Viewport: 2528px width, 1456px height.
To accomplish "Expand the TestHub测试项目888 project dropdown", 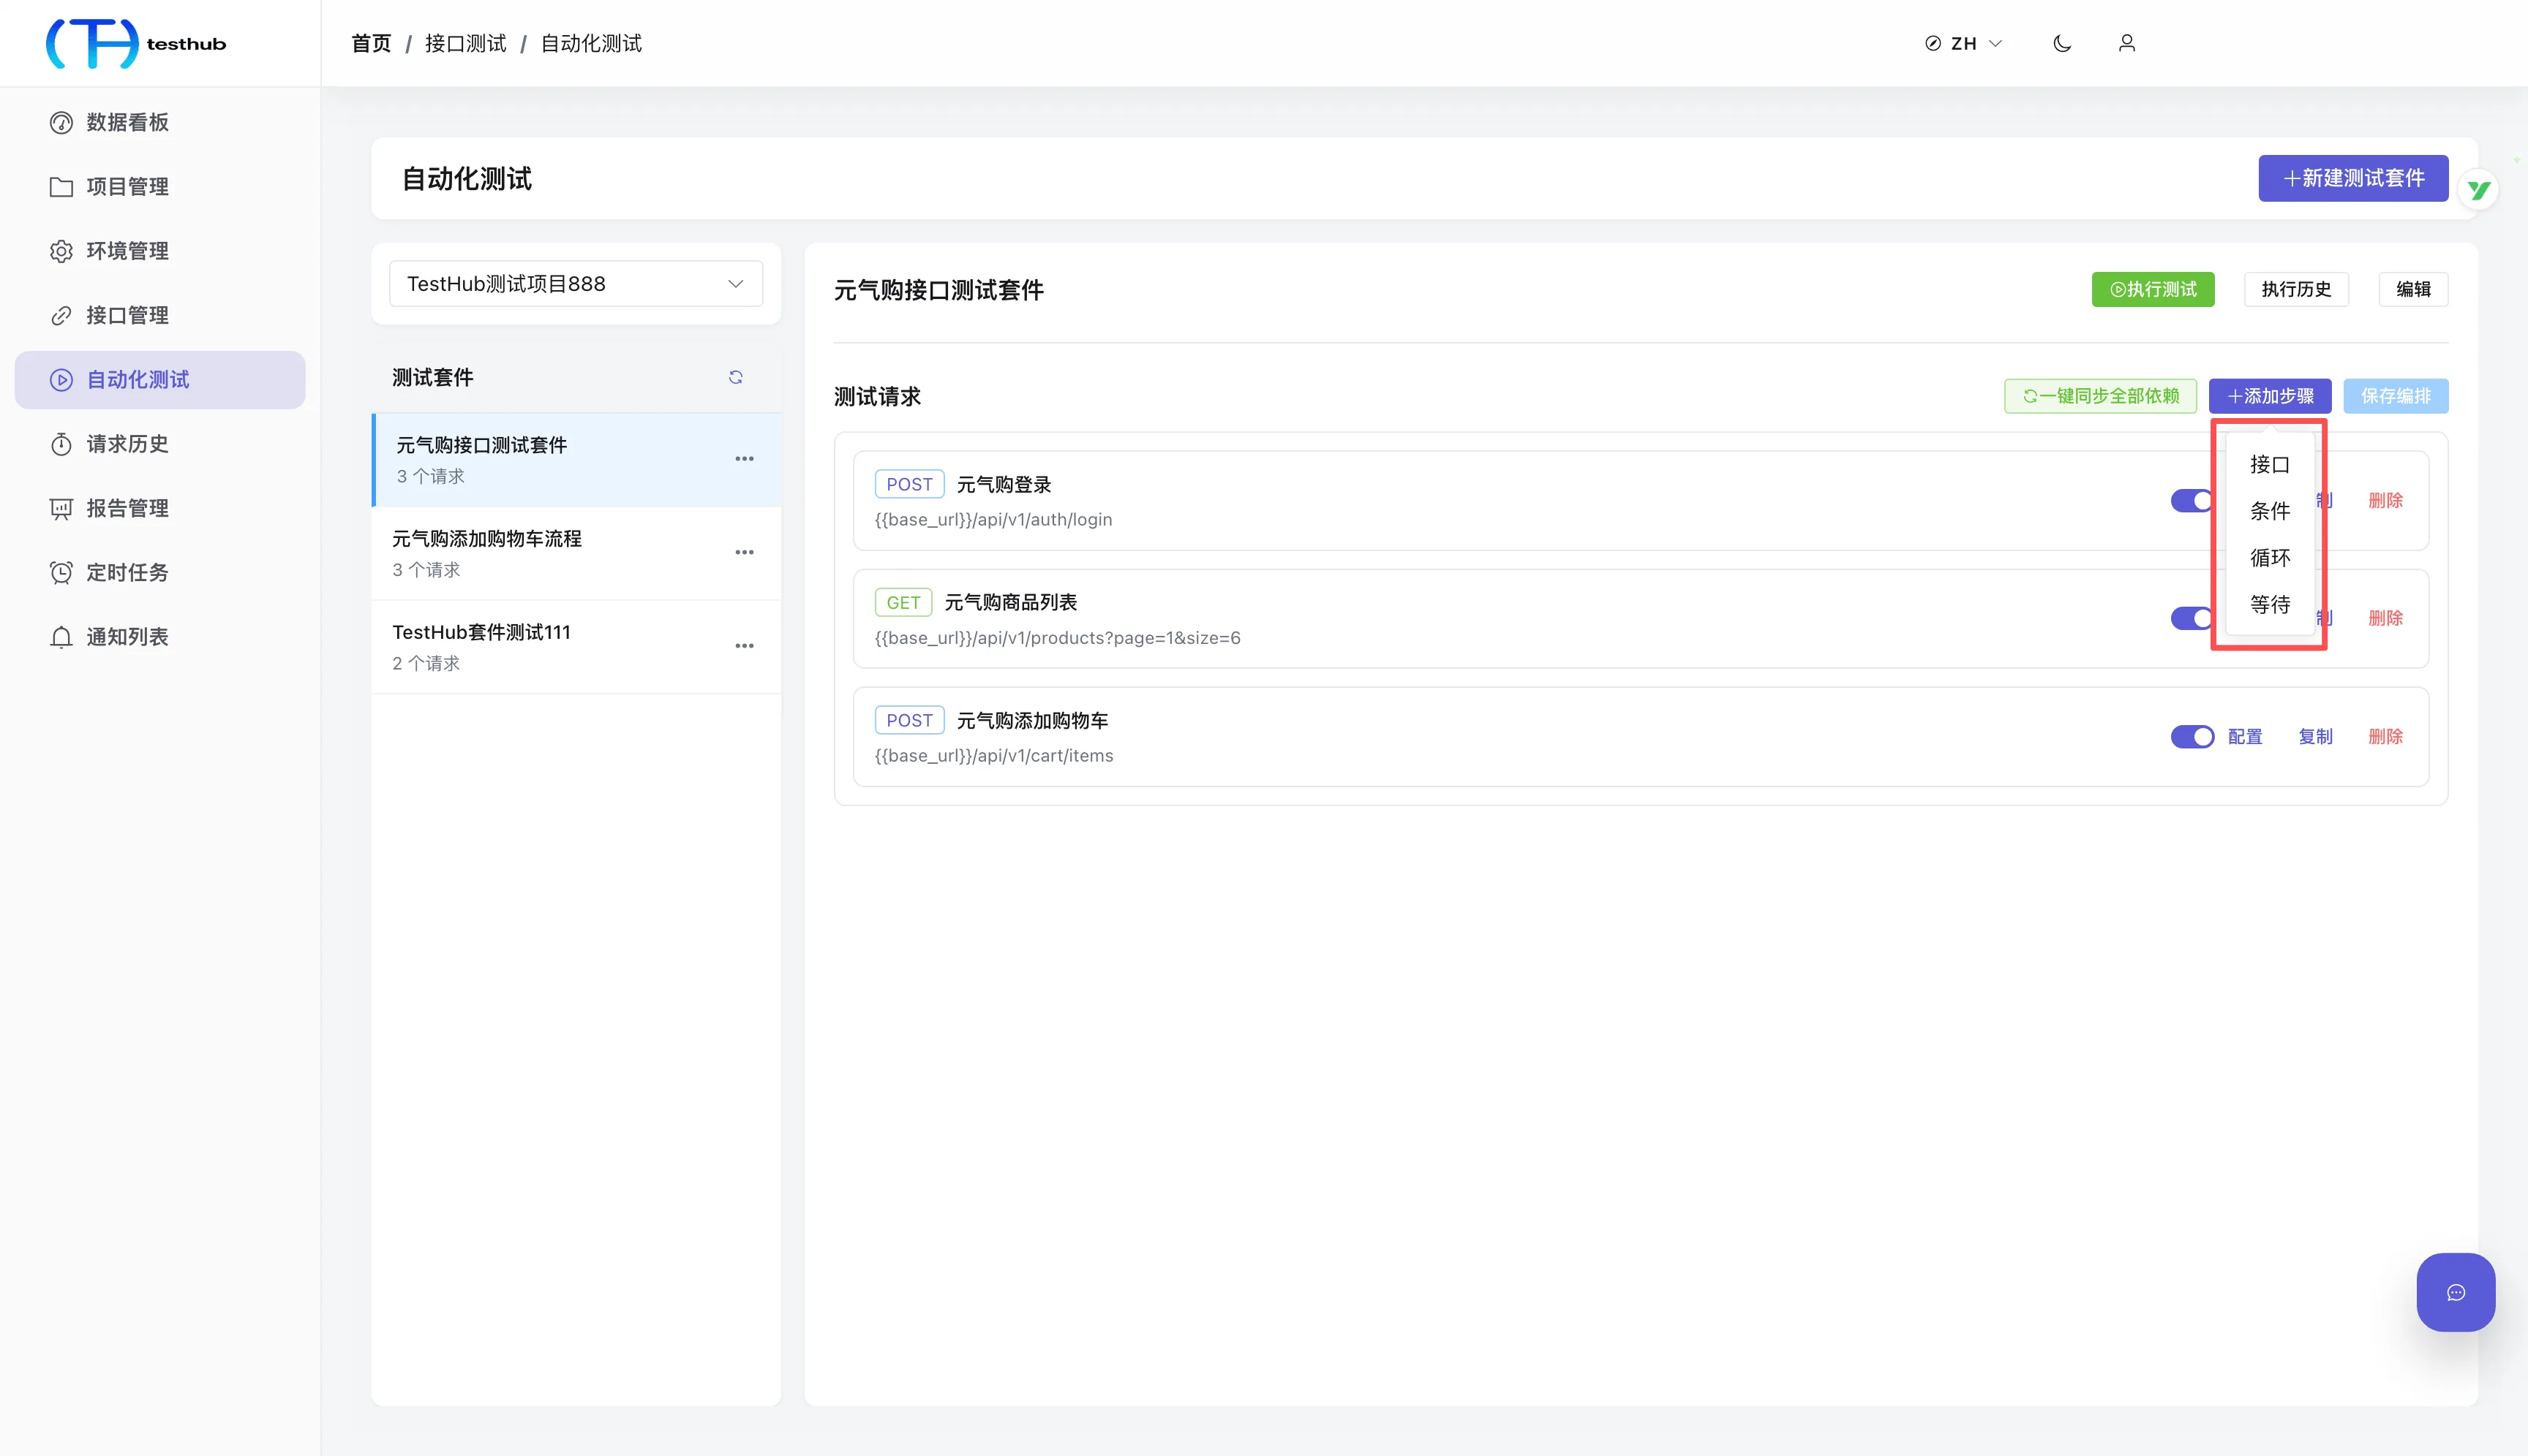I will click(576, 284).
